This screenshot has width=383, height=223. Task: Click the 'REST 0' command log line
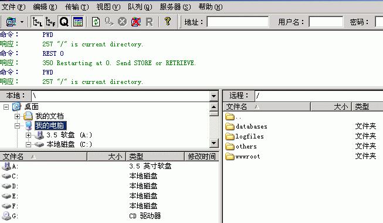click(x=53, y=53)
